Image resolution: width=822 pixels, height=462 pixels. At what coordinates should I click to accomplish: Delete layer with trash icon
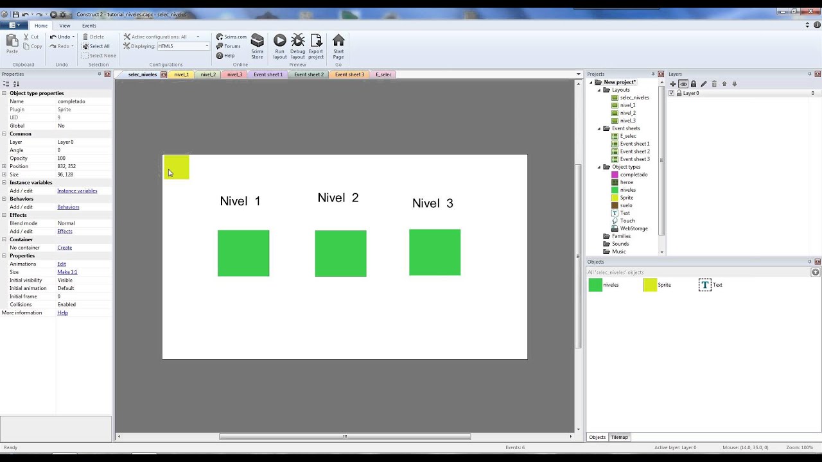point(714,83)
